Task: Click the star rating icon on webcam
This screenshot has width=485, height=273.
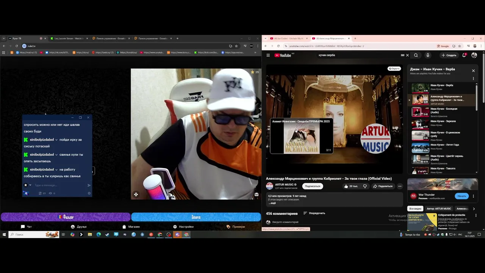Action: point(252,72)
